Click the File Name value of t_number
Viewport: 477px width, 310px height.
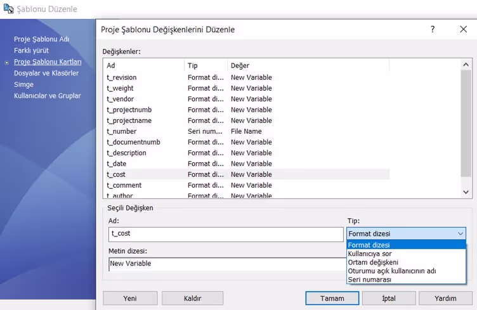[x=246, y=131]
